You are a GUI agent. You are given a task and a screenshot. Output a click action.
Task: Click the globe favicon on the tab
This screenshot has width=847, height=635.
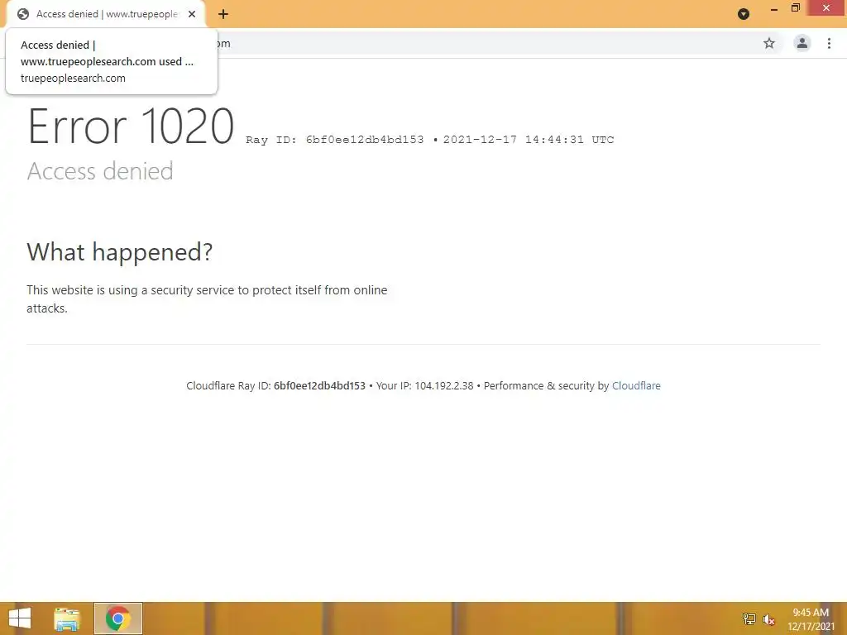point(23,14)
